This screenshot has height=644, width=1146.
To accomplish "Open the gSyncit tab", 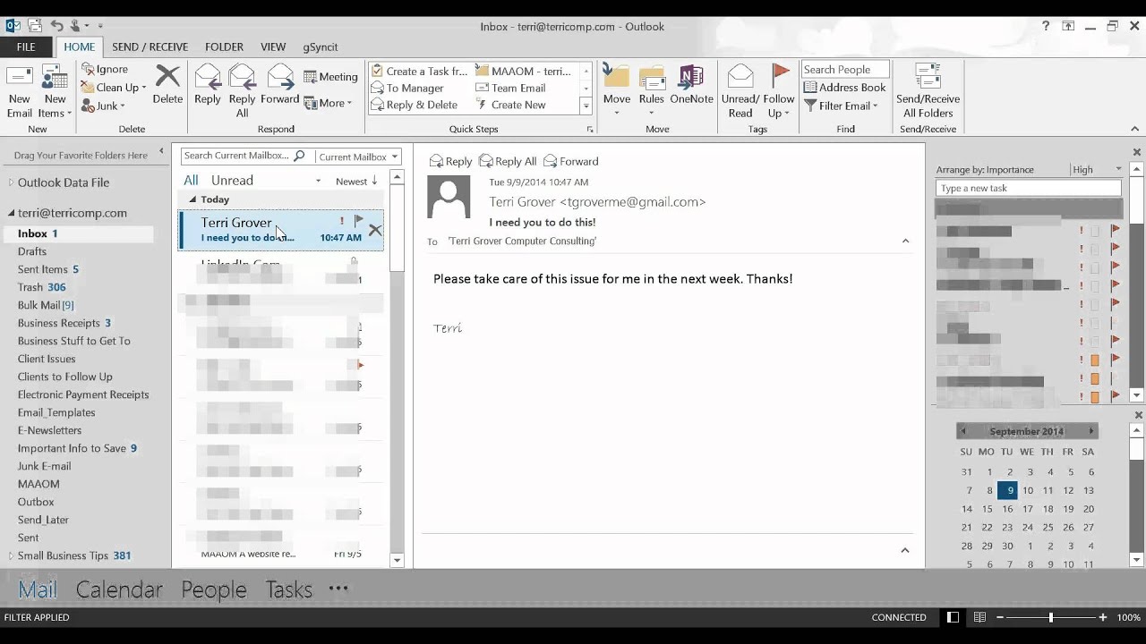I will coord(320,47).
